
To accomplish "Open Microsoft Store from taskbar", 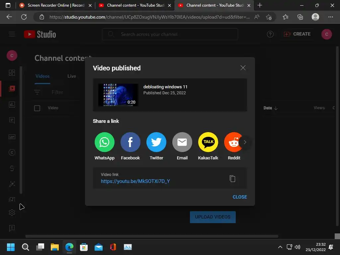I will pos(84,247).
